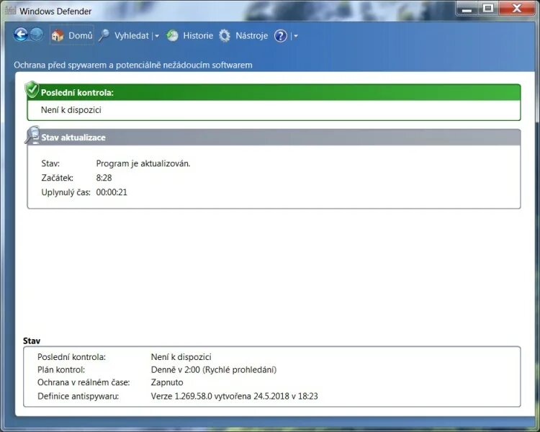Click the green shield checkmark icon
540x432 pixels.
coord(32,89)
